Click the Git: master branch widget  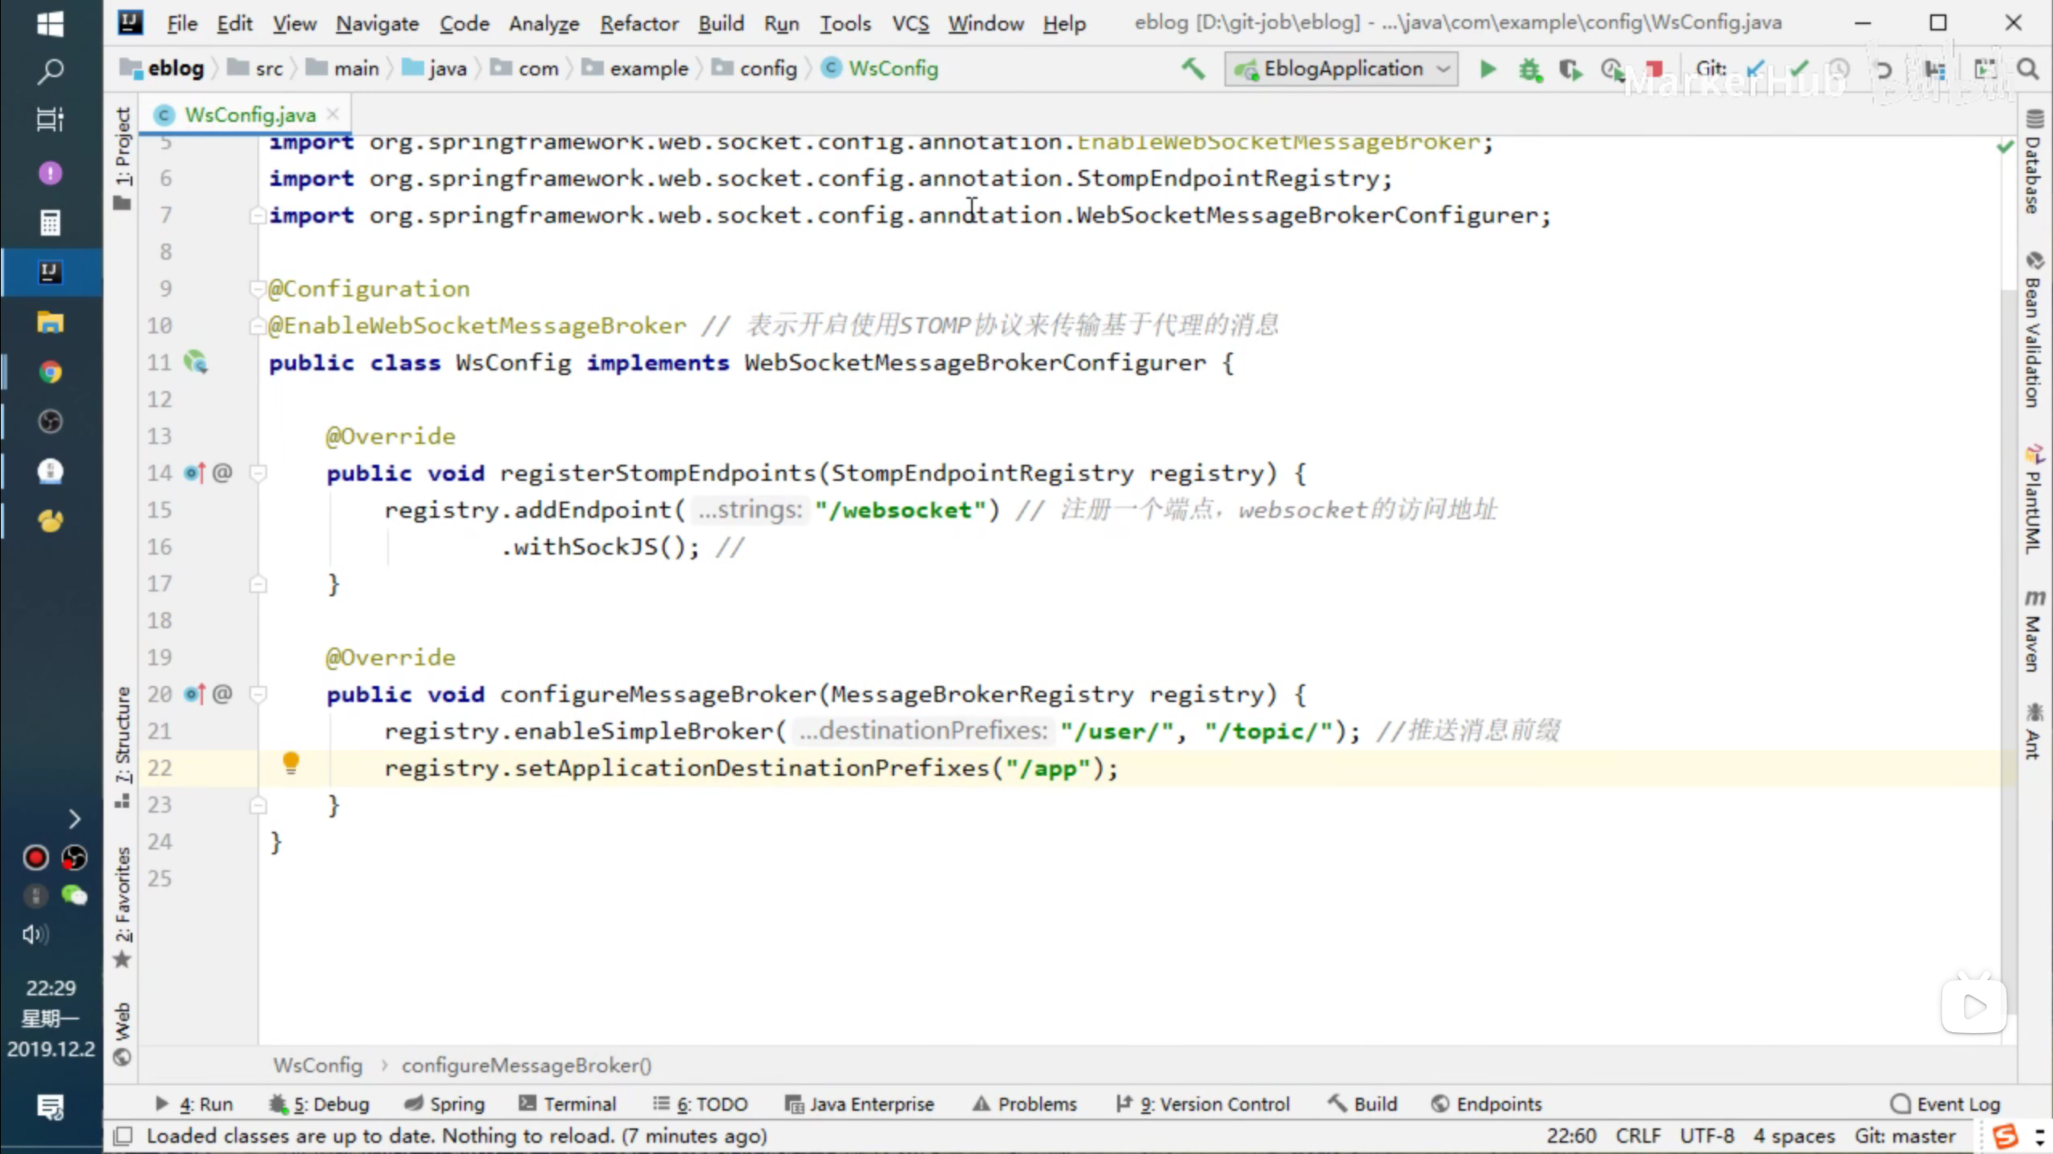pyautogui.click(x=1905, y=1136)
